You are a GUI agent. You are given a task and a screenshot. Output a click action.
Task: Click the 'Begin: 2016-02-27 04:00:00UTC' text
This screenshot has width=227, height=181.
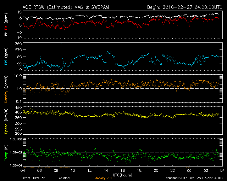(185, 7)
